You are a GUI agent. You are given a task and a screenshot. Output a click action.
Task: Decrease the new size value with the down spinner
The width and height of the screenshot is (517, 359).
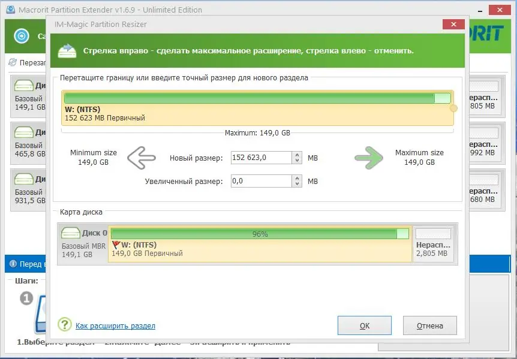pyautogui.click(x=297, y=161)
